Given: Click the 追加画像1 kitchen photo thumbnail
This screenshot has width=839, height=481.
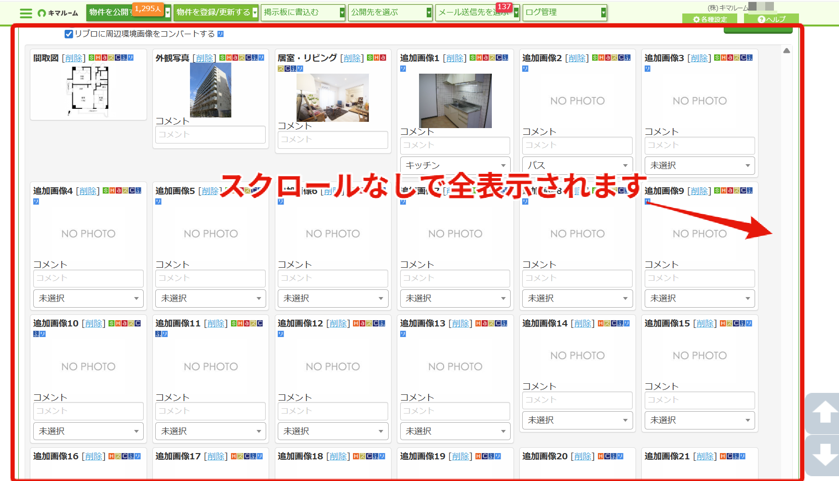Looking at the screenshot, I should [455, 101].
